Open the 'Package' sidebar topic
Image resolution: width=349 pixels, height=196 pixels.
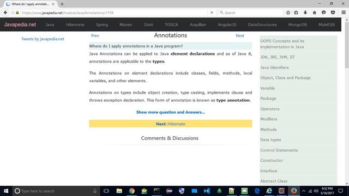coord(268,99)
